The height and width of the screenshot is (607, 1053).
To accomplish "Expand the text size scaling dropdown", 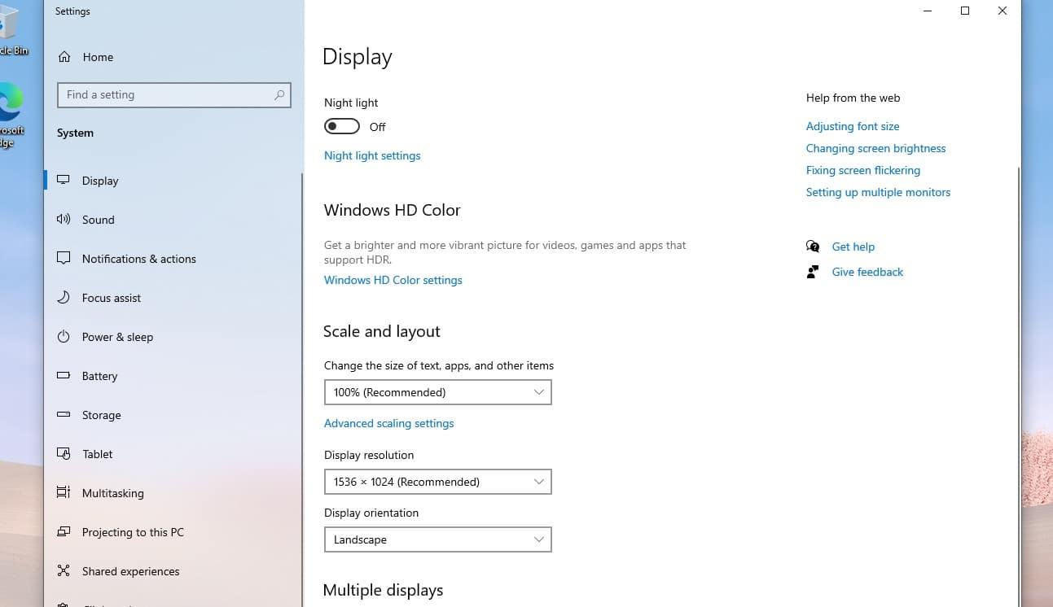I will [x=437, y=392].
